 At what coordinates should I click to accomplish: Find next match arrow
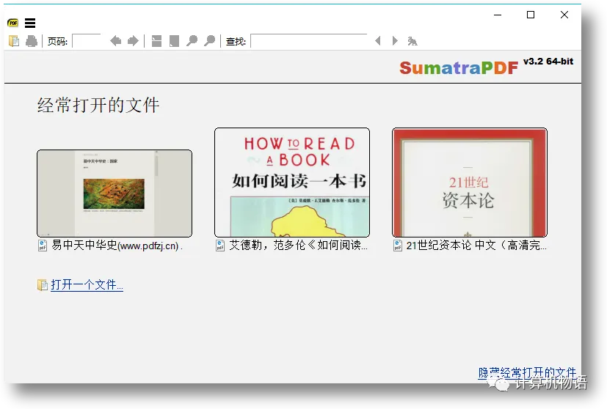pos(395,40)
